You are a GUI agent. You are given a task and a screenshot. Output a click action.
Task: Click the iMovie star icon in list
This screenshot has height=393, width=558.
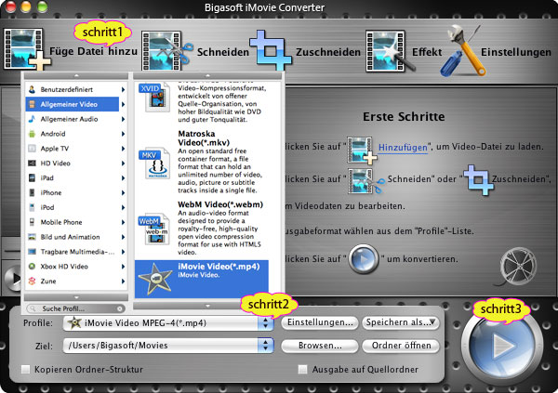click(154, 279)
